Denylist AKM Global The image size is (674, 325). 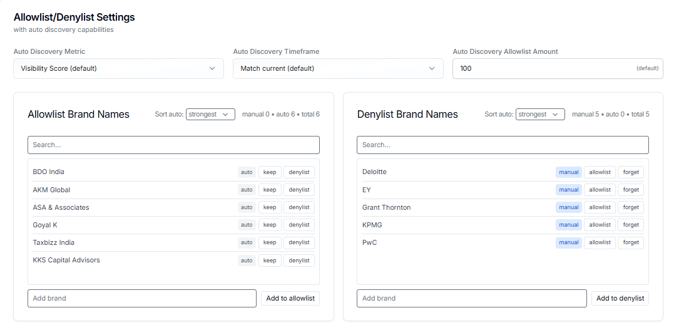tap(299, 190)
